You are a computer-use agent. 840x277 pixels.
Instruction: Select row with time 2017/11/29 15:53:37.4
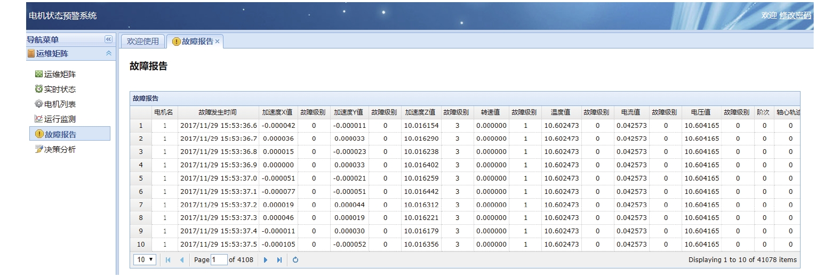pyautogui.click(x=465, y=231)
